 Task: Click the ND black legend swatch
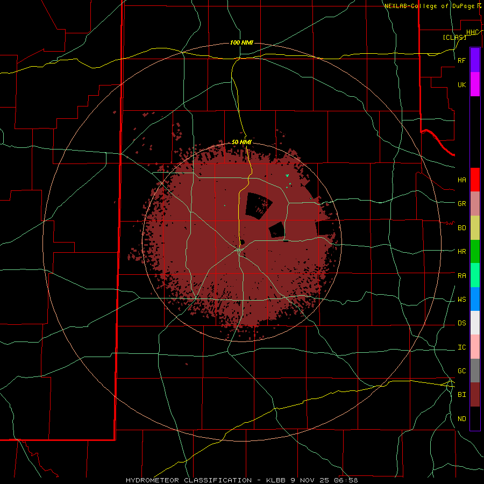coord(475,418)
